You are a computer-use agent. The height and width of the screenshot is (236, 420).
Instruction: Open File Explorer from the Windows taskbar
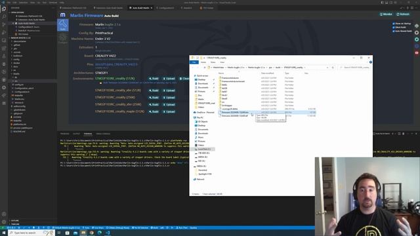(x=83, y=233)
